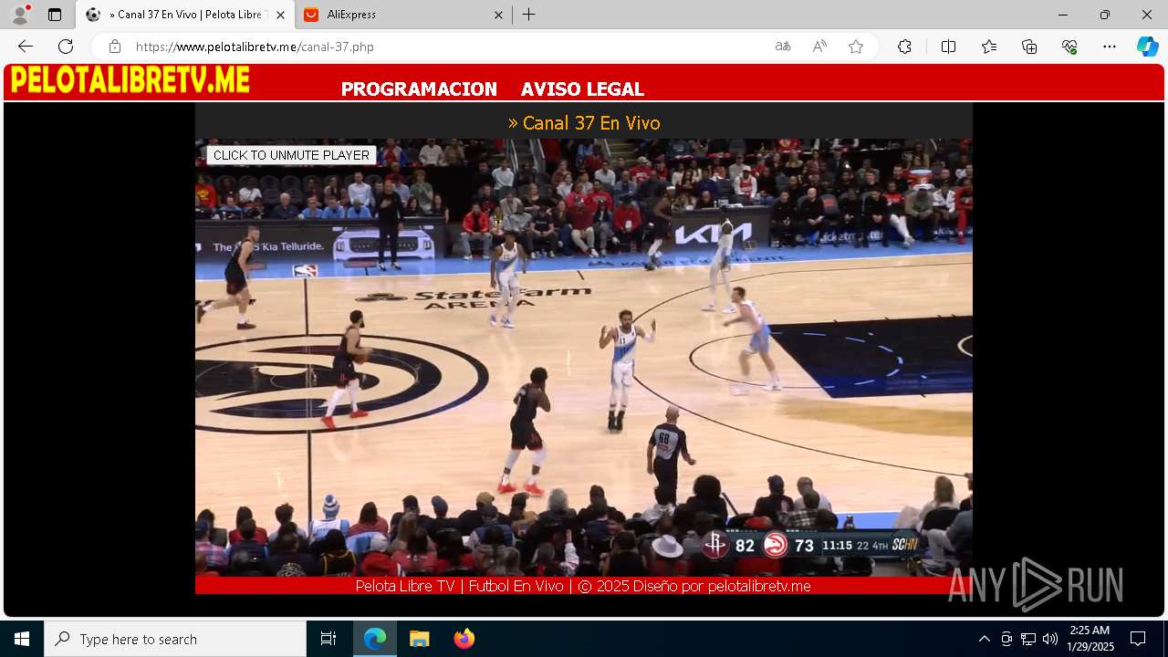
Task: Open the volume tray icon
Action: coord(1049,639)
